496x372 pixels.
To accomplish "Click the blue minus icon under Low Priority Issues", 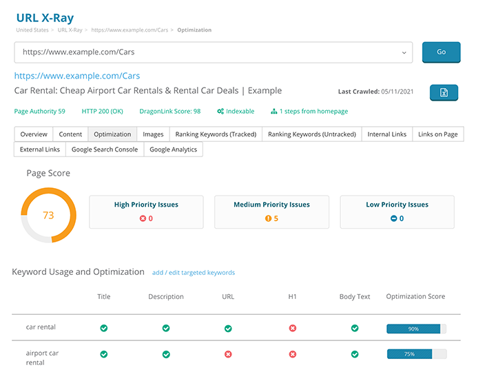I will (x=393, y=218).
